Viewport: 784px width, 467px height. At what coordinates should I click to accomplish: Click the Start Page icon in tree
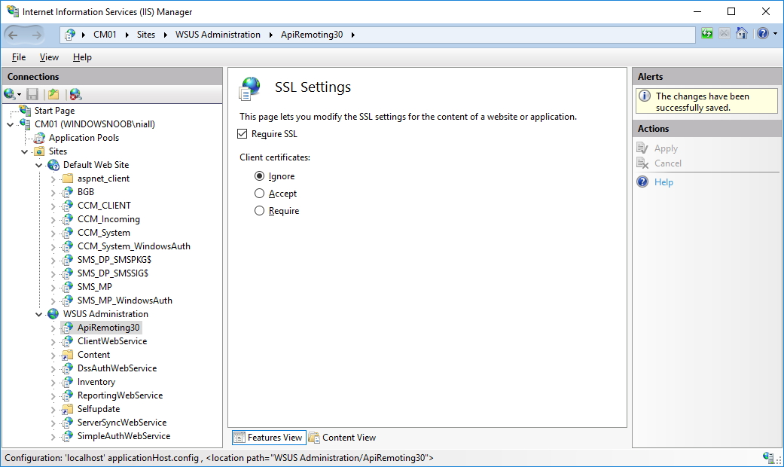[x=25, y=110]
